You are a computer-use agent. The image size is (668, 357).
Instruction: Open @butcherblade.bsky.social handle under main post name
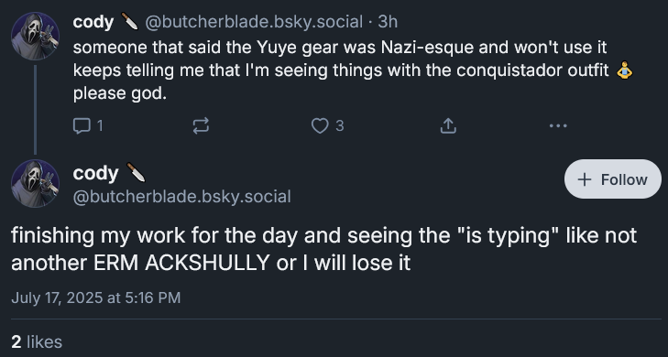pyautogui.click(x=182, y=197)
